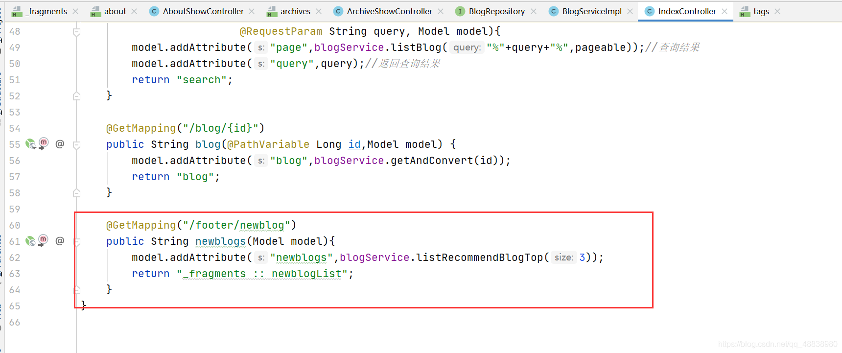This screenshot has width=842, height=353.
Task: Collapse the code fold at line 48
Action: point(76,32)
